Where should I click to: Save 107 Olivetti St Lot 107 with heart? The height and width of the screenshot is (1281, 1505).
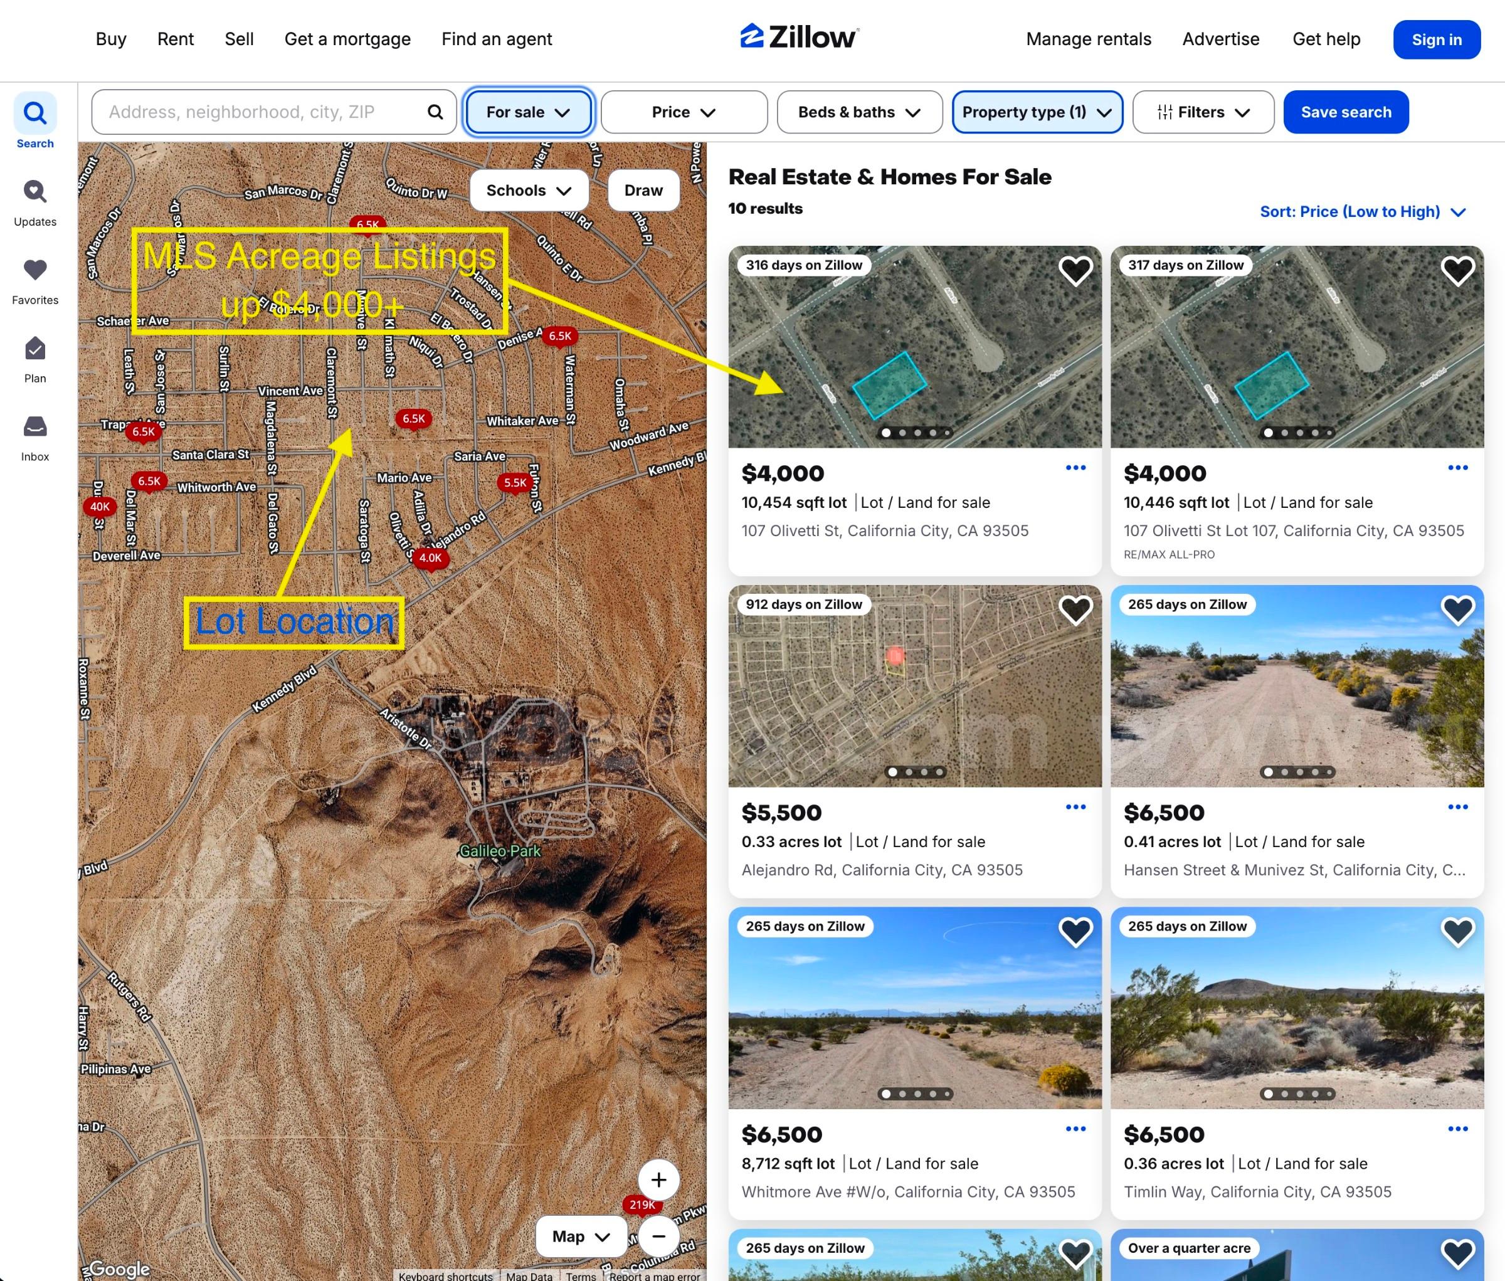1458,271
